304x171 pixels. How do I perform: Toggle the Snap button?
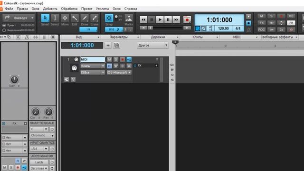point(109,18)
